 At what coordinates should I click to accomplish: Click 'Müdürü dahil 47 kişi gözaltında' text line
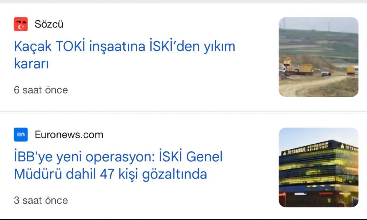pos(110,175)
